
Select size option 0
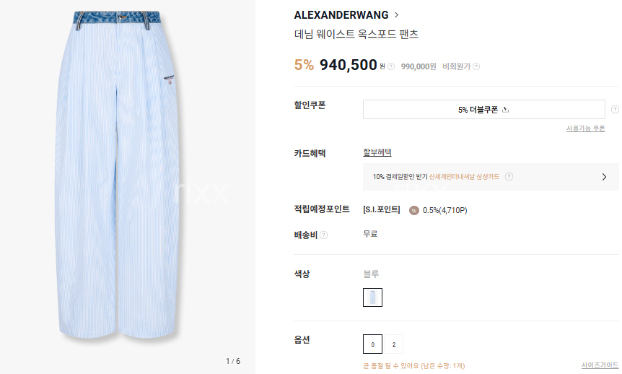point(372,344)
